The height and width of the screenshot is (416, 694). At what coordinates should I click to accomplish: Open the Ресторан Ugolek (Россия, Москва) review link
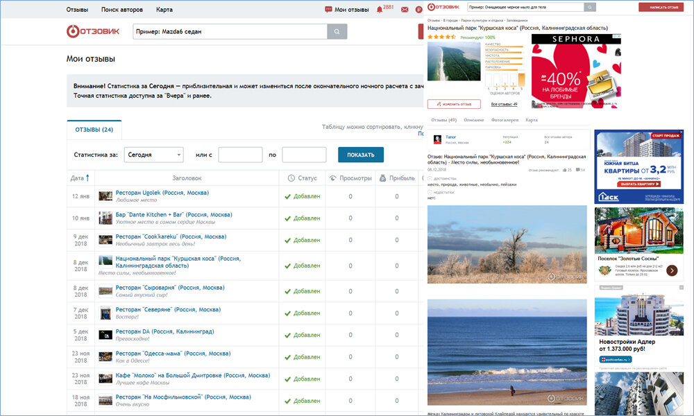pos(162,193)
